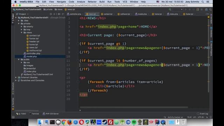Expand Scratches and Consoles node

(16, 80)
